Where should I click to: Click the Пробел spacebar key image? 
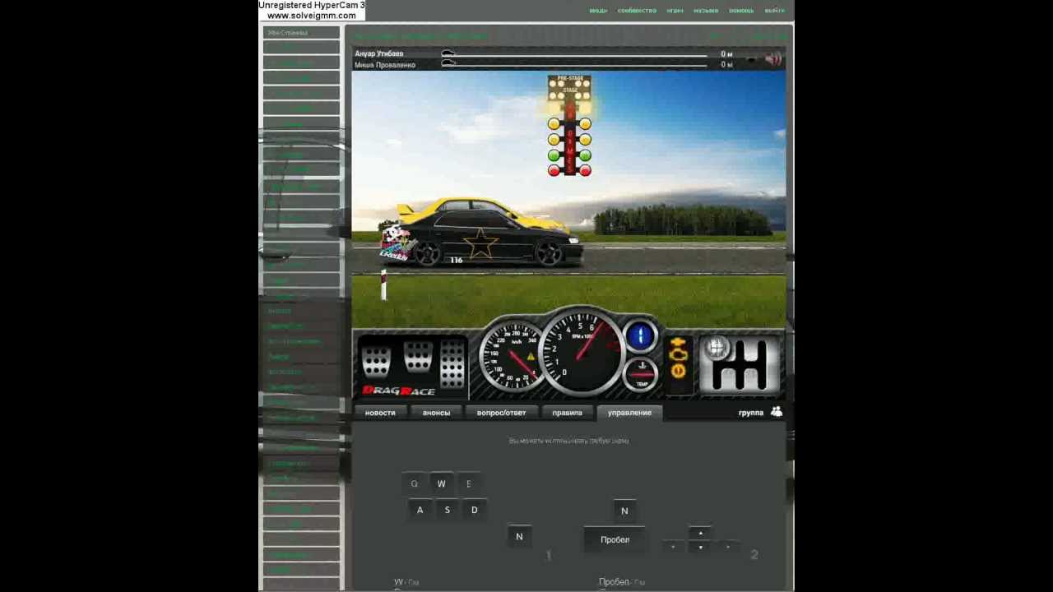pos(615,539)
